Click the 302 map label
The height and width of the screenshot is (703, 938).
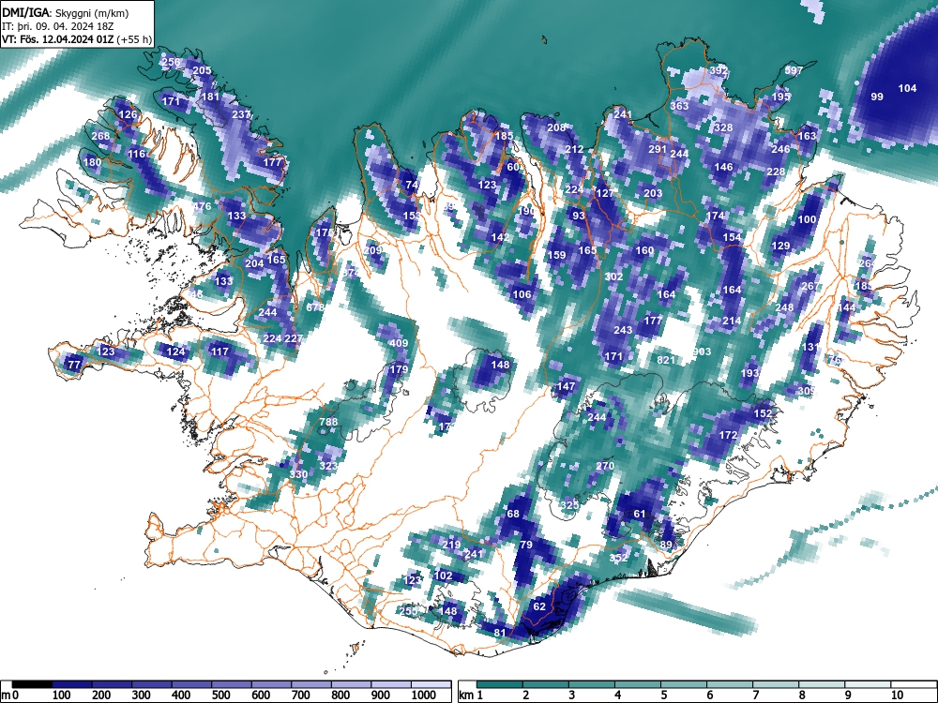pyautogui.click(x=613, y=277)
